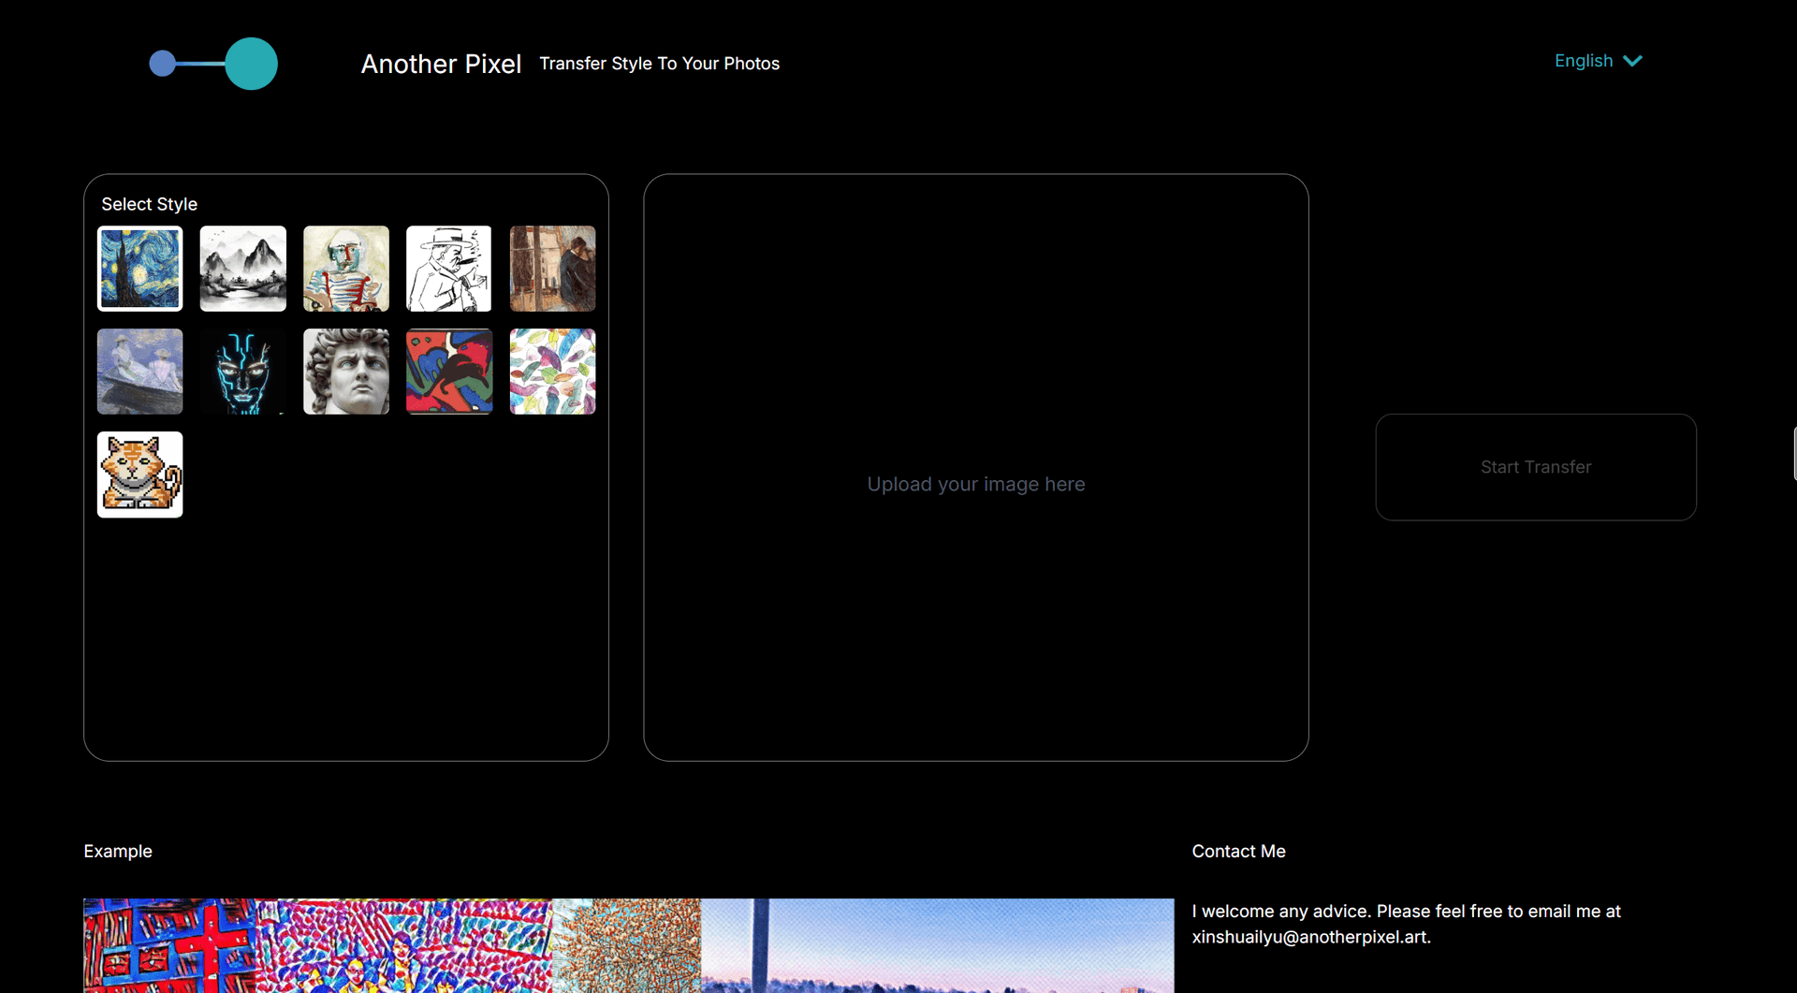The width and height of the screenshot is (1797, 993).
Task: Click the Another Pixel site title
Action: point(441,64)
